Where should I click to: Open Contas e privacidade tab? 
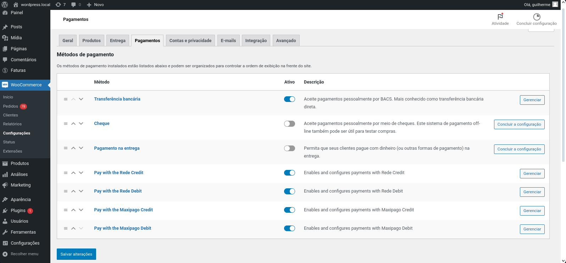[x=190, y=40]
